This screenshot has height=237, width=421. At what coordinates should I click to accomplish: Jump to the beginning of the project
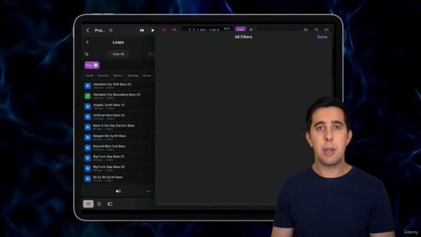tap(142, 30)
